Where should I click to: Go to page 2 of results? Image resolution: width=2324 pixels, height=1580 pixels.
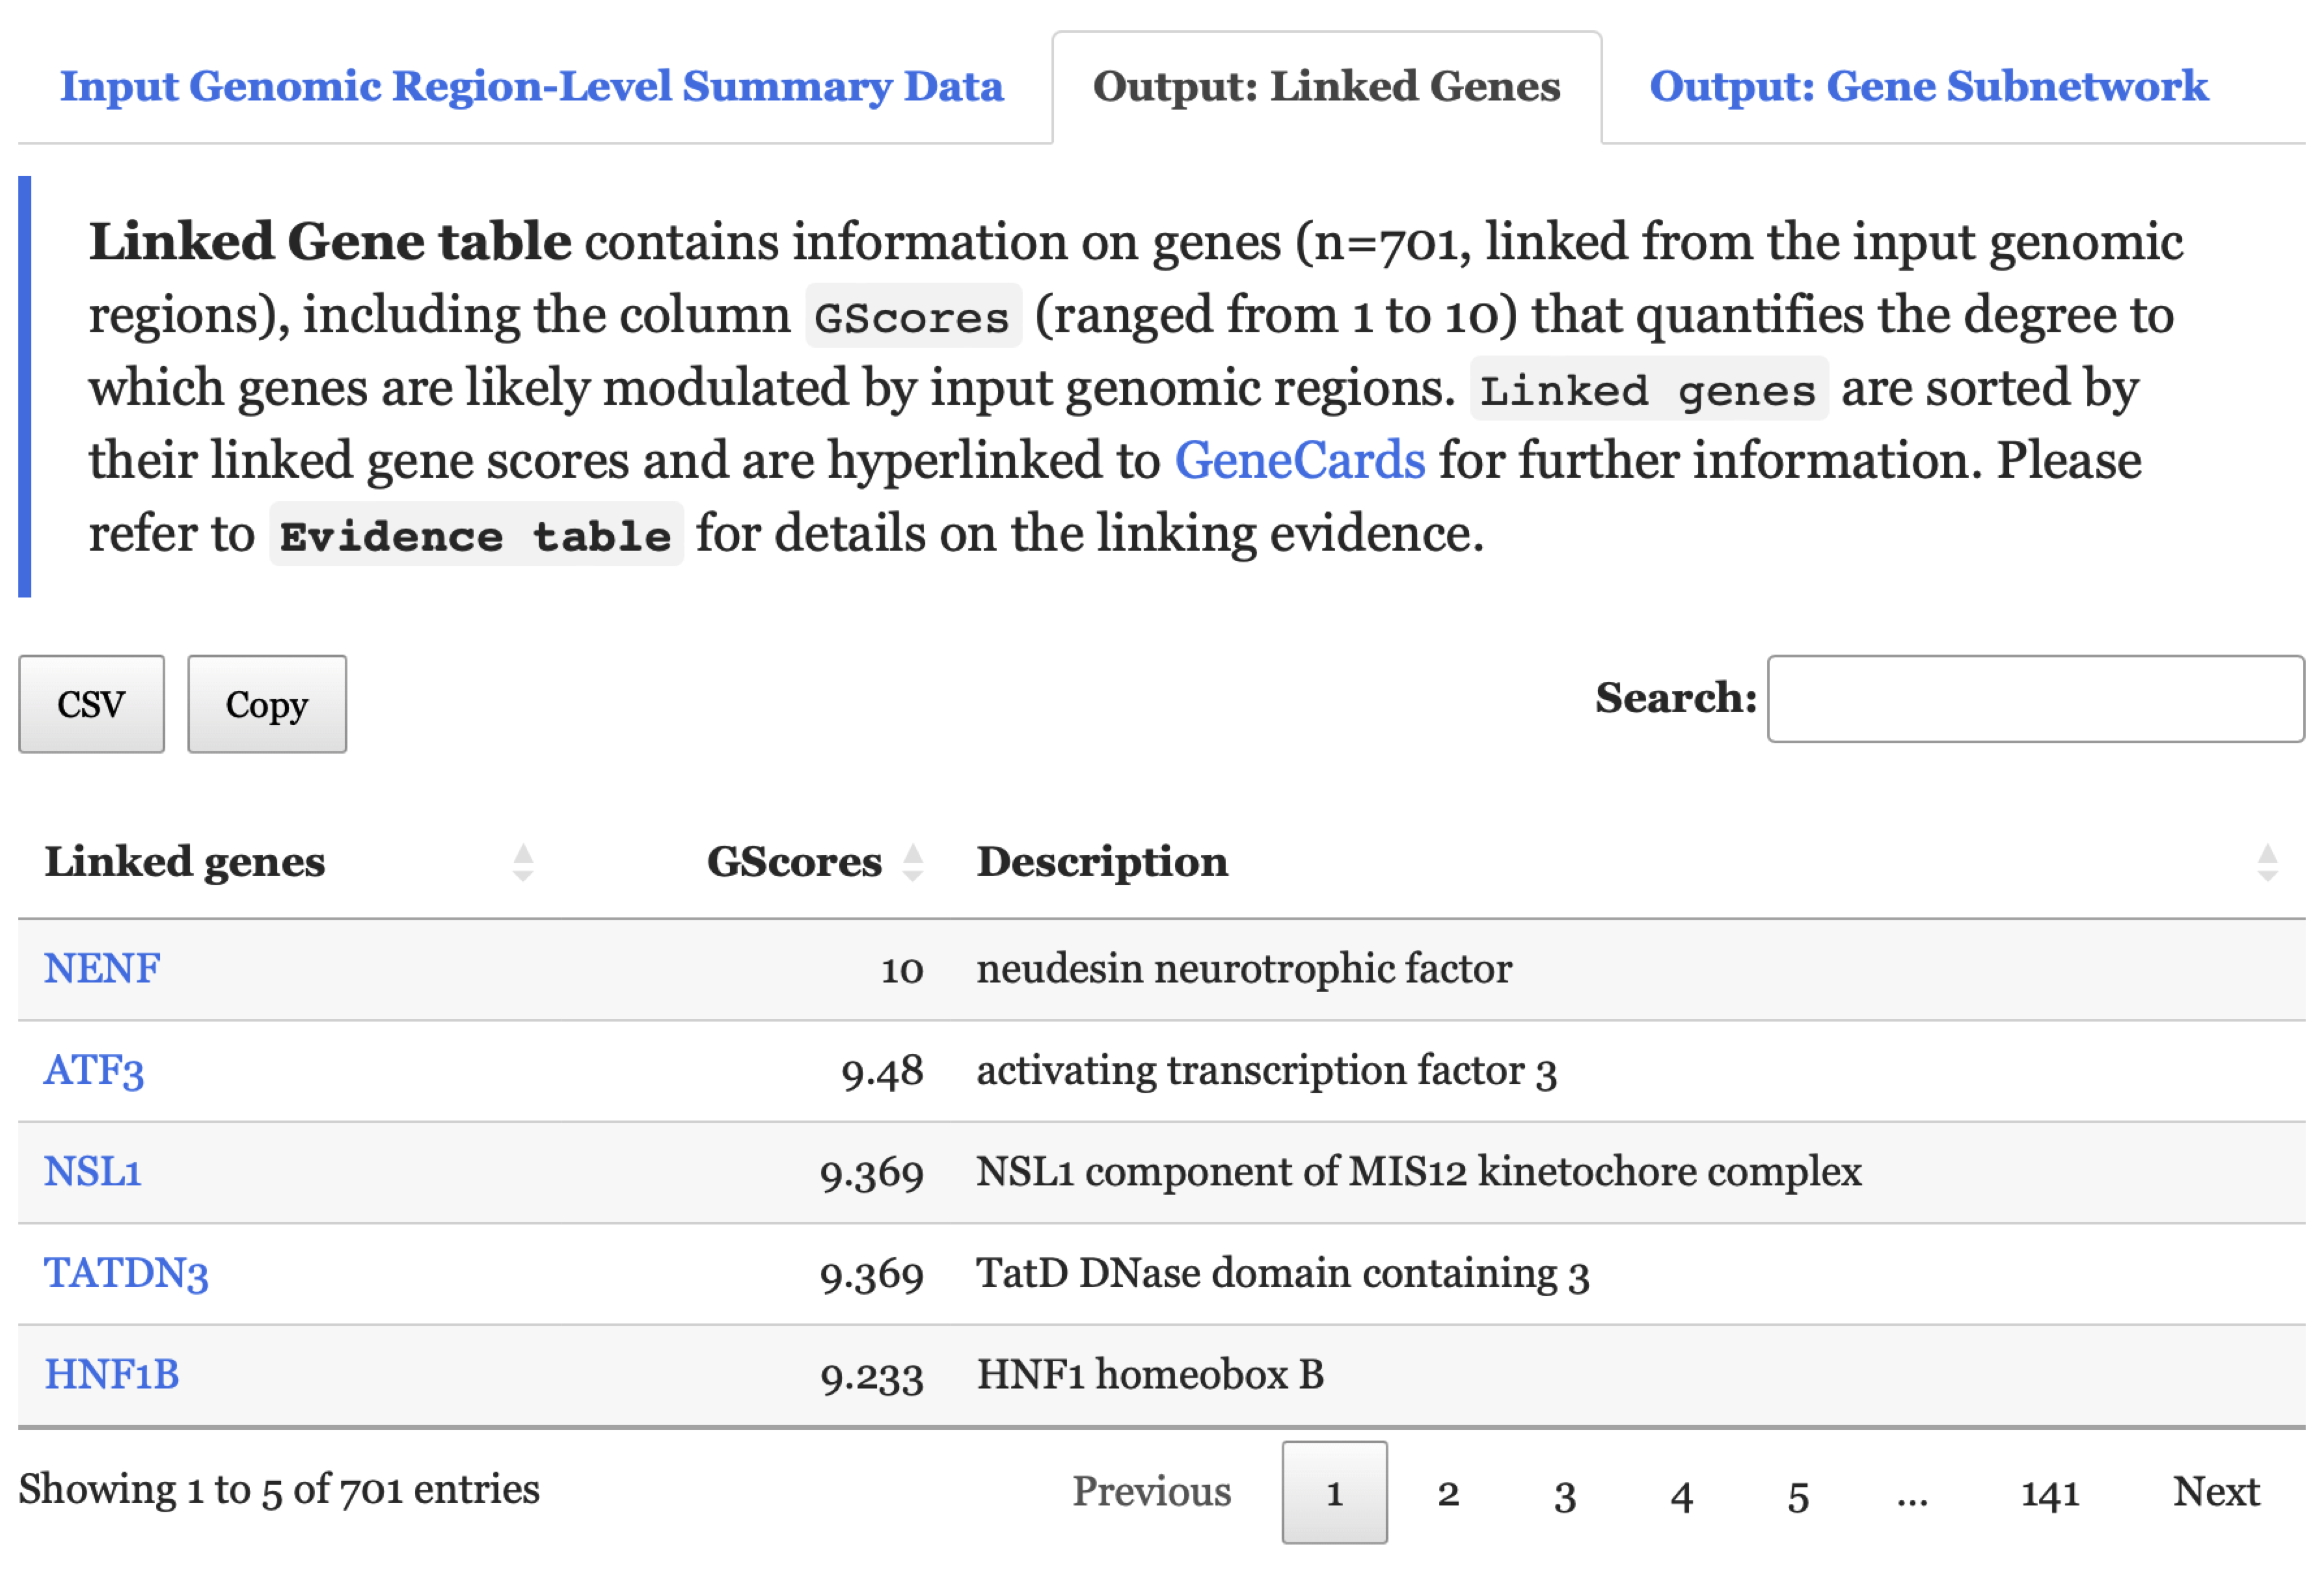(1448, 1492)
